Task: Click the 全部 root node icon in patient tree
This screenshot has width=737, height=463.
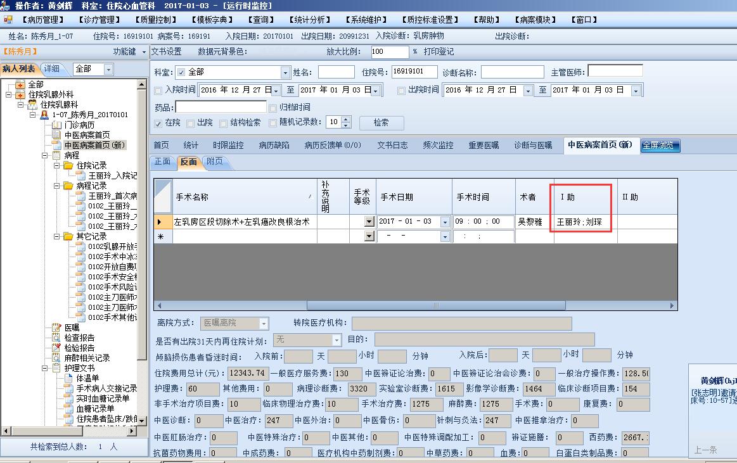Action: pos(20,84)
